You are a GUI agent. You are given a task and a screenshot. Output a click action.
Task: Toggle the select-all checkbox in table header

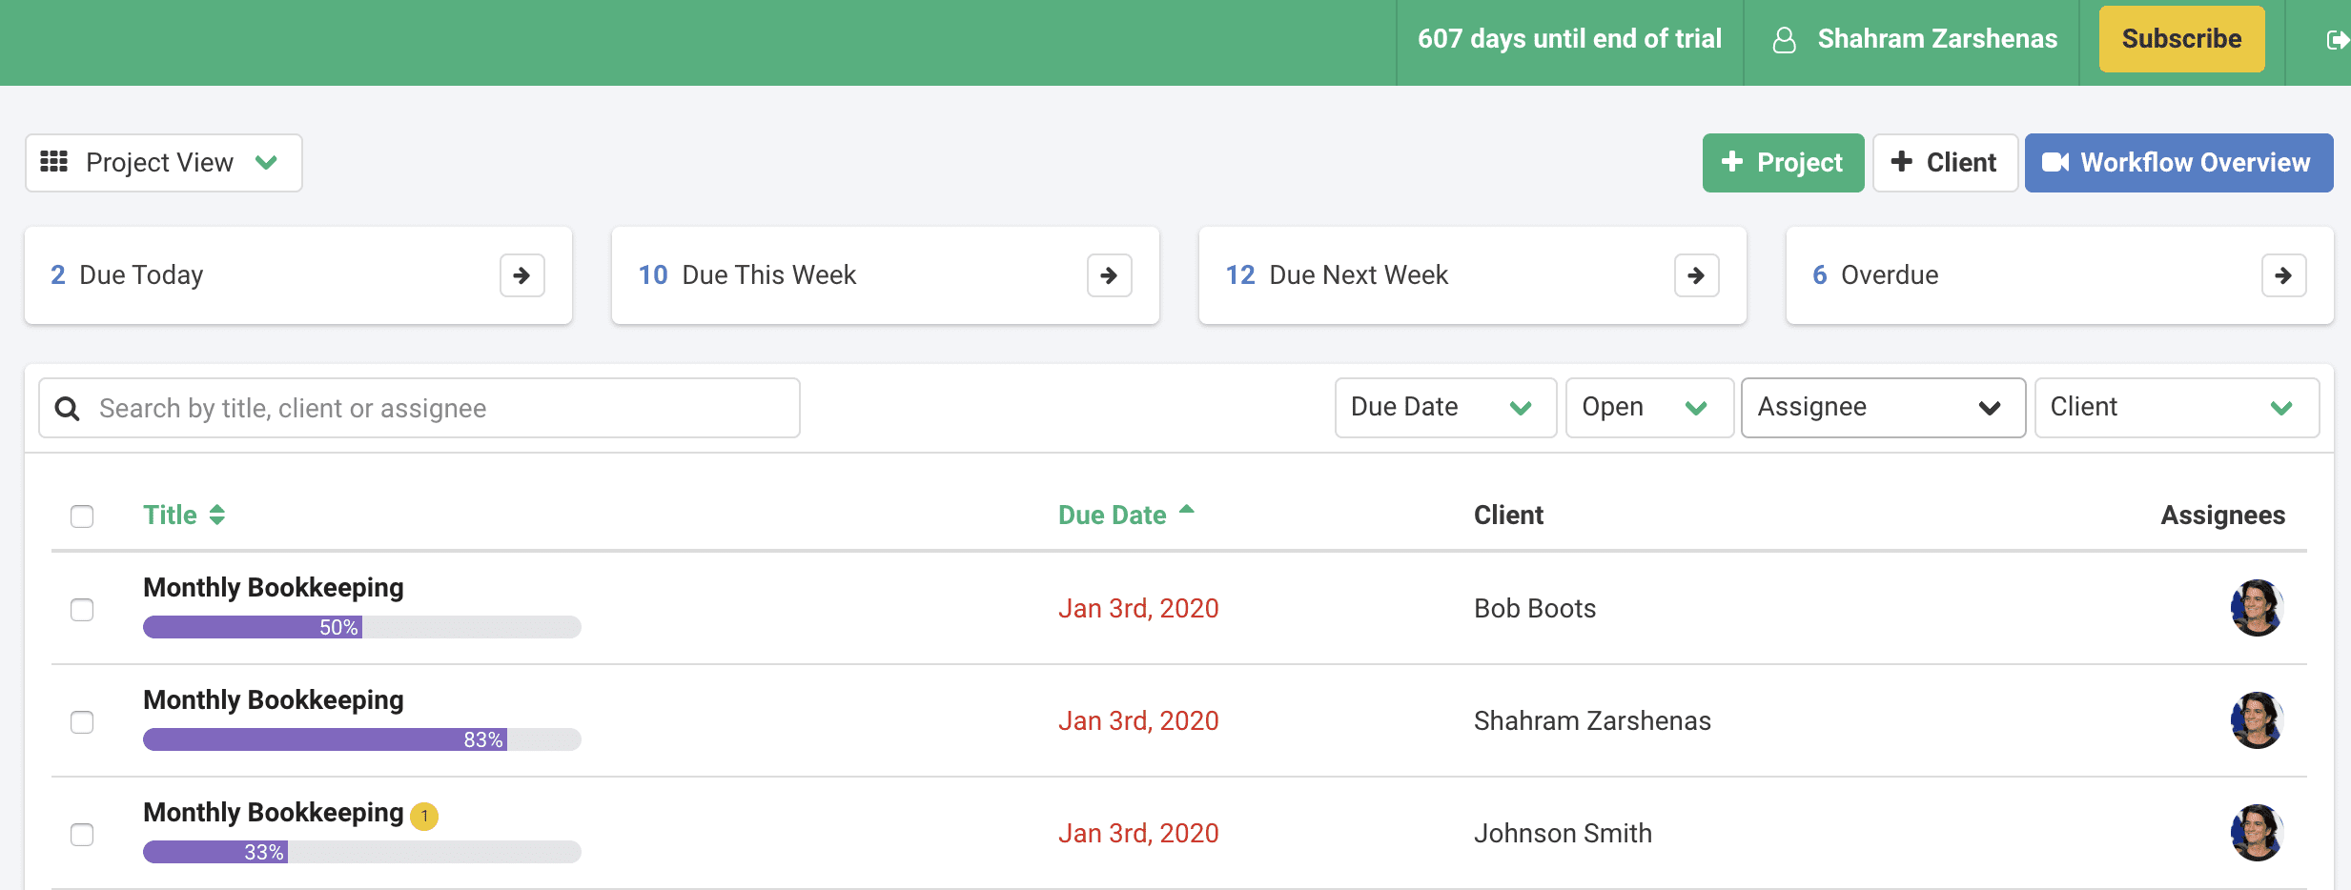tap(82, 516)
